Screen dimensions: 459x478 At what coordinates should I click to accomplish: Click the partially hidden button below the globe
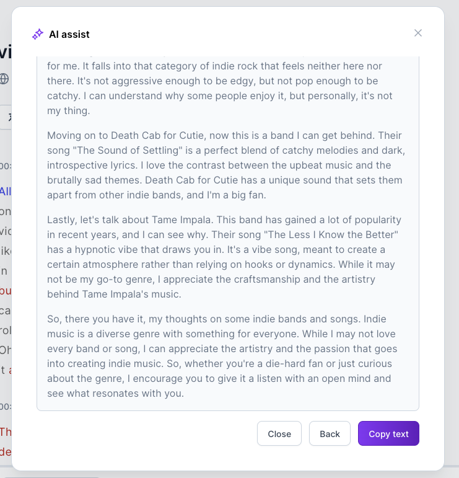(6, 117)
